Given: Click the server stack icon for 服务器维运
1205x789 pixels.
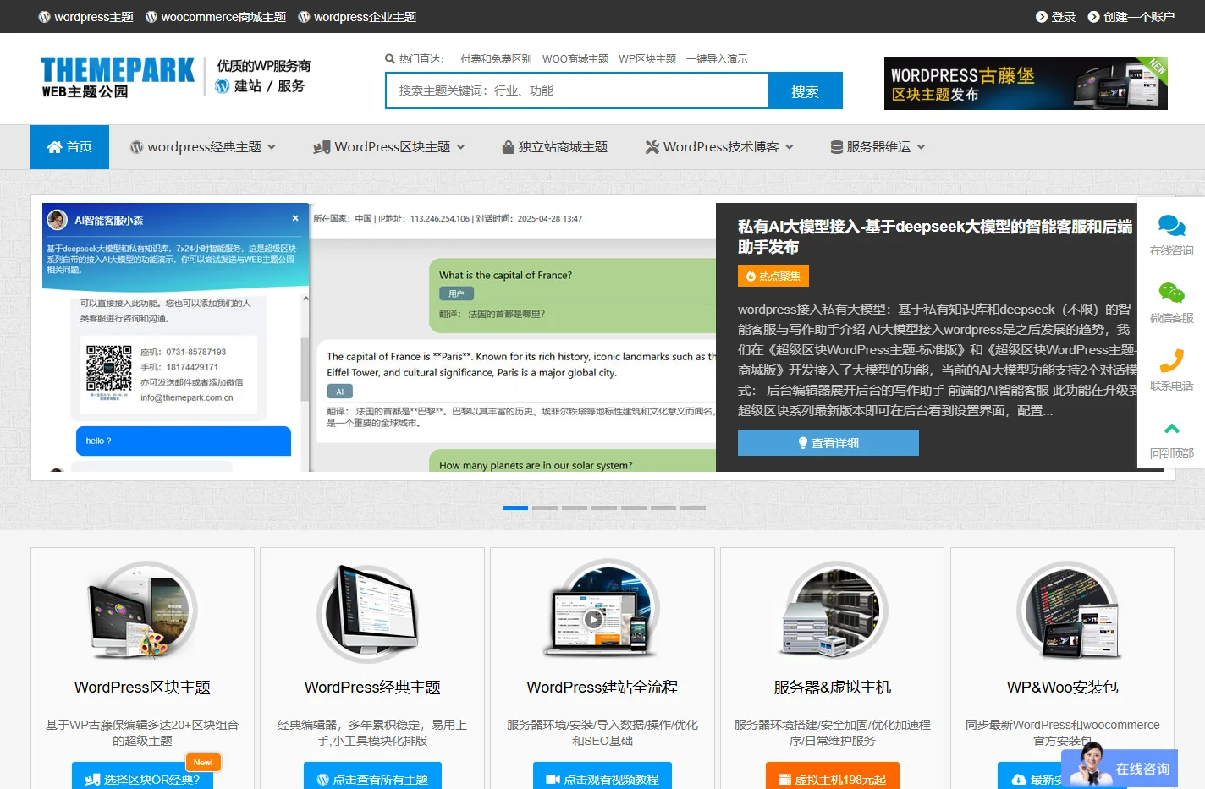Looking at the screenshot, I should [837, 147].
